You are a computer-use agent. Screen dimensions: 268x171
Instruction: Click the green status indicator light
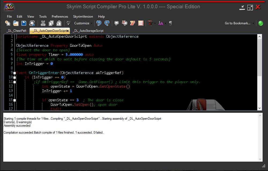(260, 23)
